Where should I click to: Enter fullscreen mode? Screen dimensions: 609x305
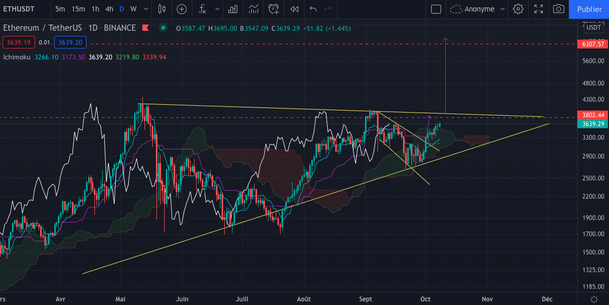[539, 9]
